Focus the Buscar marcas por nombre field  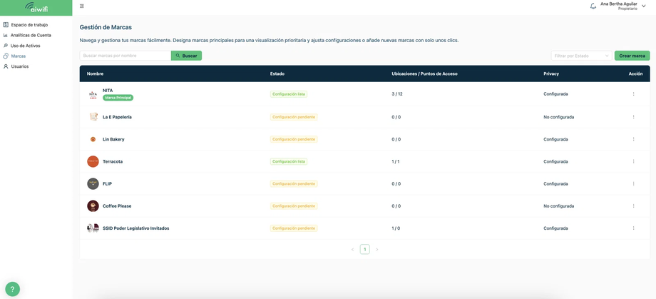click(x=125, y=56)
